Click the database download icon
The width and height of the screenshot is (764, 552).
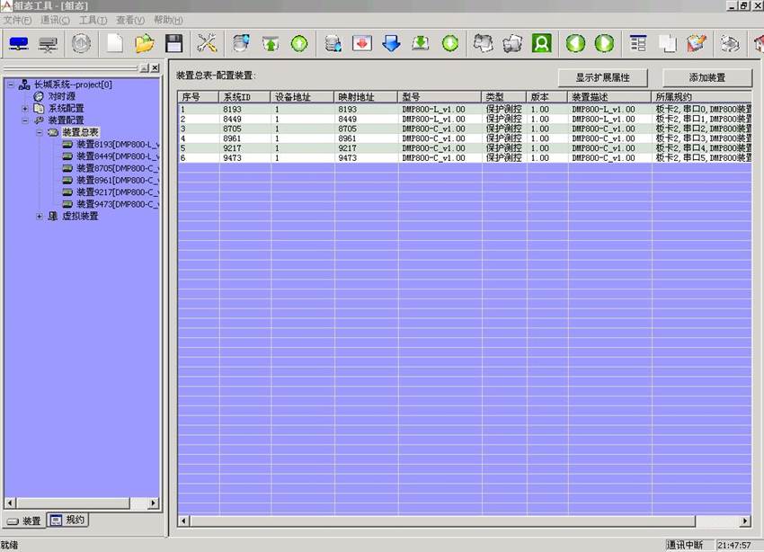[x=333, y=44]
